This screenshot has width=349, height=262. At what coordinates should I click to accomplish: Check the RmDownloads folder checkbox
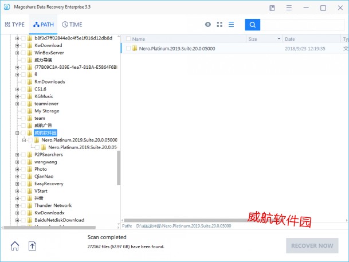(23, 82)
